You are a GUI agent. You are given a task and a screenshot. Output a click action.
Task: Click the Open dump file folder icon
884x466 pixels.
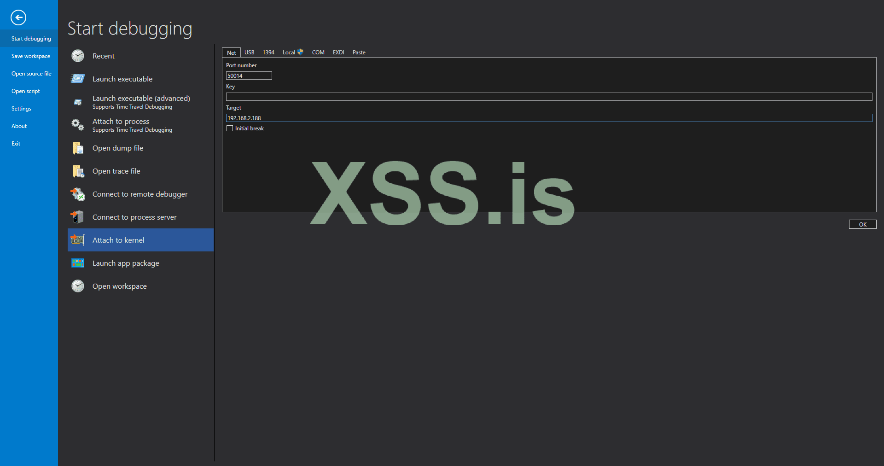[78, 148]
